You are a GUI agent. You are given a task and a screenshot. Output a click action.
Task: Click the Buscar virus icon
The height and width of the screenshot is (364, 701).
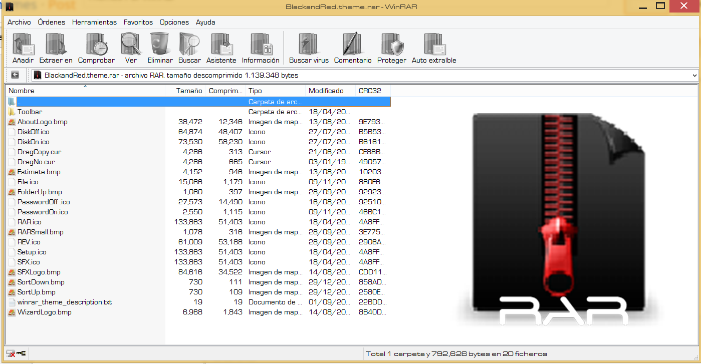click(x=309, y=44)
